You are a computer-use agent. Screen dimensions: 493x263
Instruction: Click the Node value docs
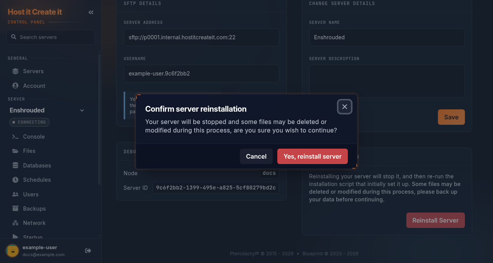(x=269, y=173)
